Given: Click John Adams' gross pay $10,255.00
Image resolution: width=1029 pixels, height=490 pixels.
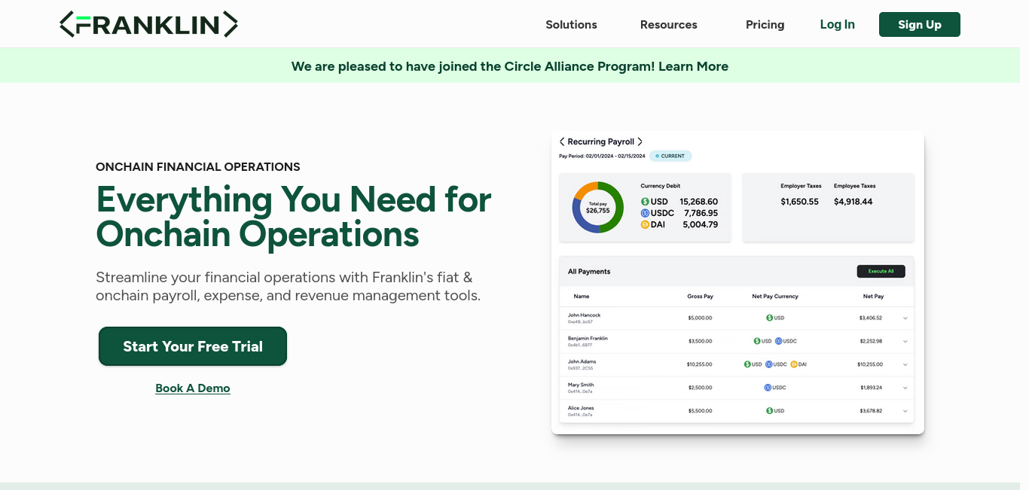Looking at the screenshot, I should point(700,365).
